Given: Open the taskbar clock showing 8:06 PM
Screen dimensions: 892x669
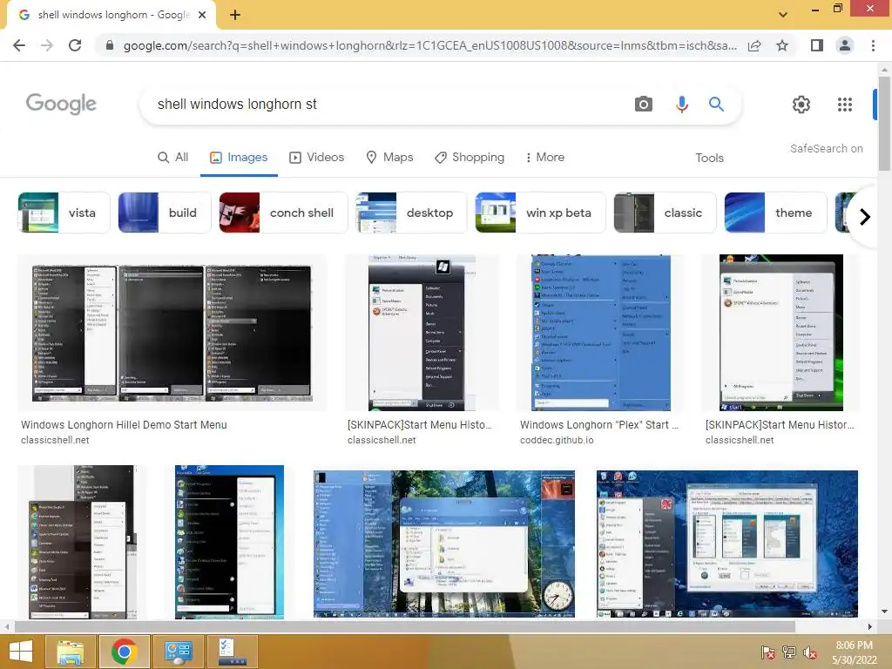Looking at the screenshot, I should 854,652.
